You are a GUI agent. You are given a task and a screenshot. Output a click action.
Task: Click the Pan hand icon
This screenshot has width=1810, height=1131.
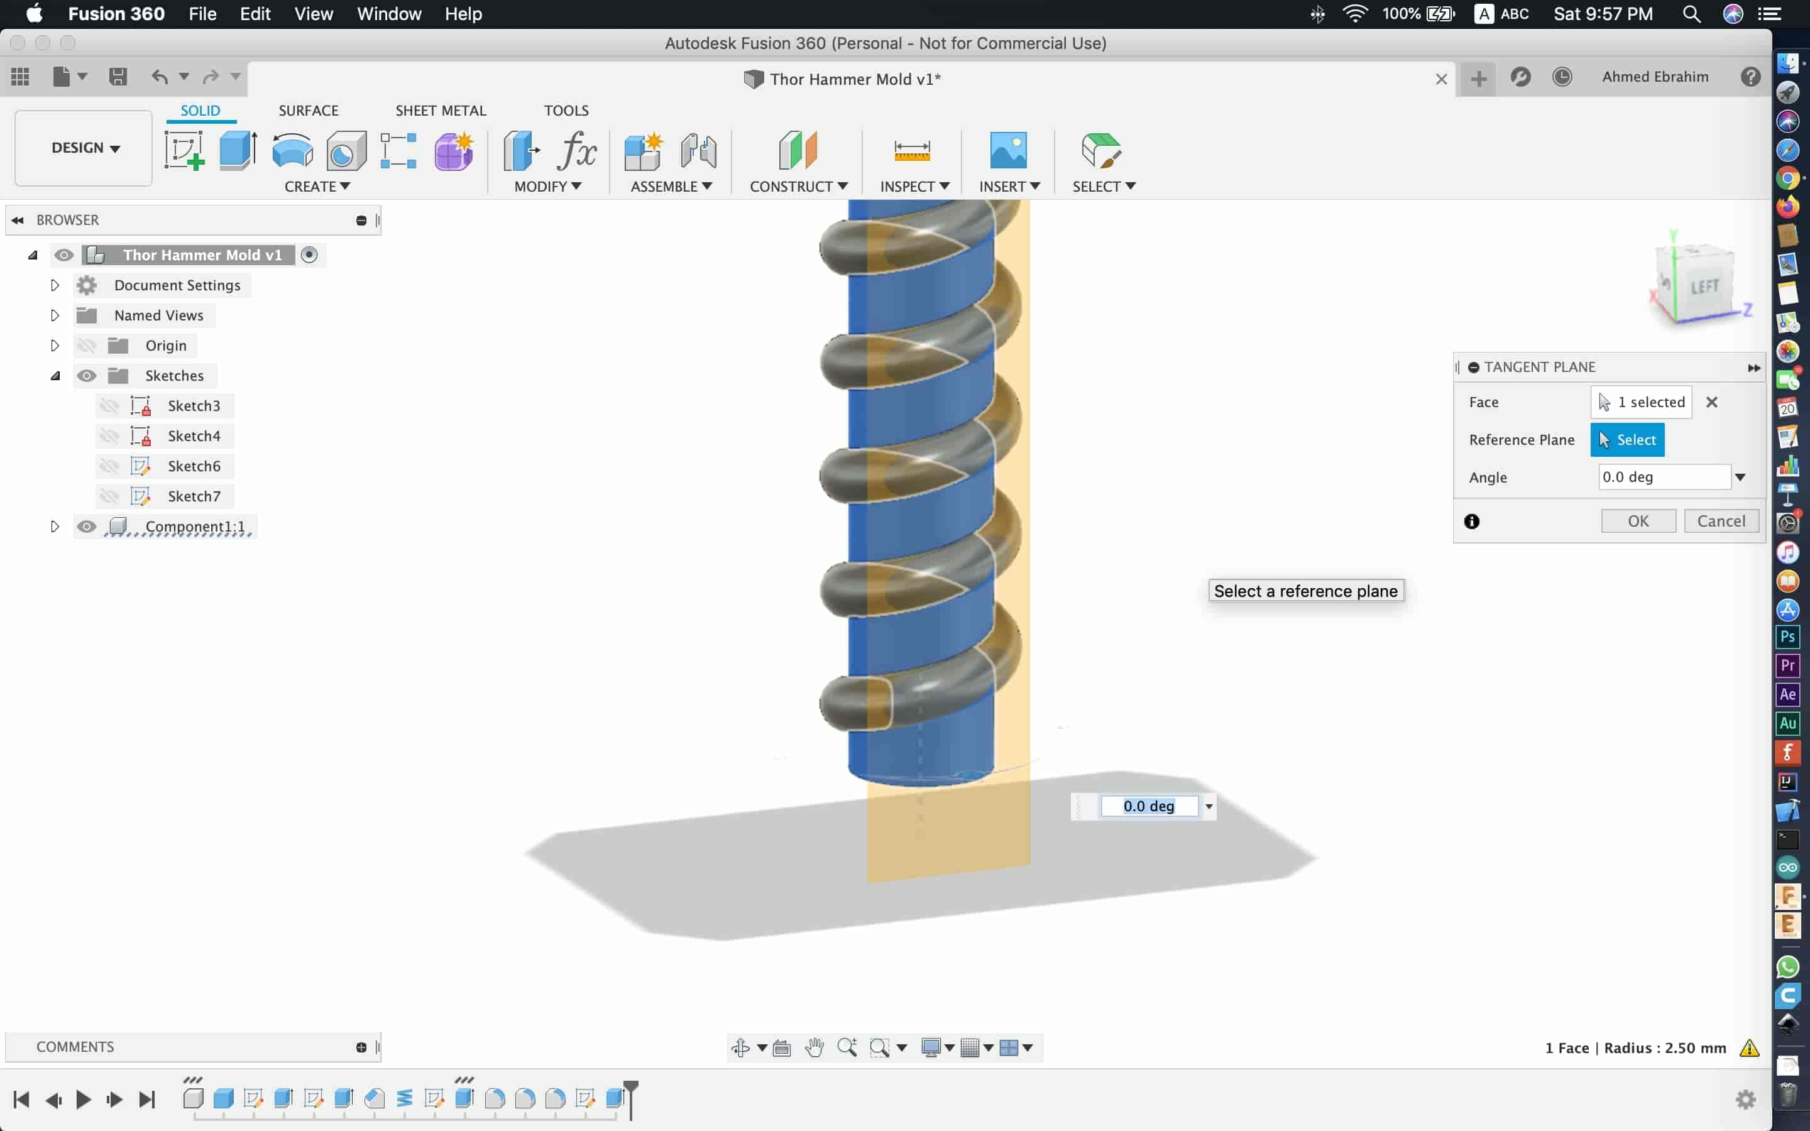tap(814, 1047)
